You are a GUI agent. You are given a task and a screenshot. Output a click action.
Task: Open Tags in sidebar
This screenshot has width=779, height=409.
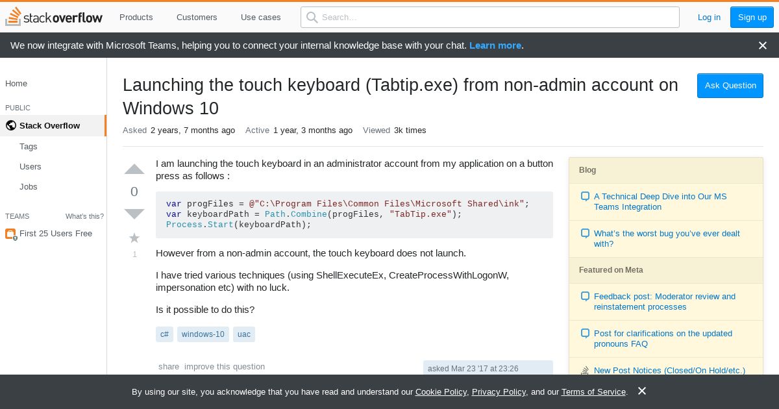pyautogui.click(x=29, y=147)
